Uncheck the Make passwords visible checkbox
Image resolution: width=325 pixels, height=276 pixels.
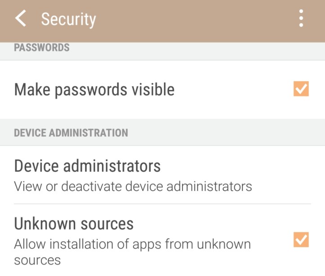pyautogui.click(x=301, y=89)
